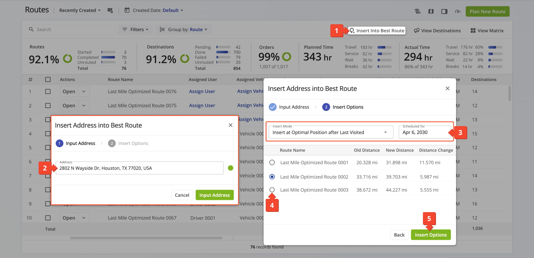This screenshot has height=258, width=534.
Task: Switch to map view icon in top toolbar
Action: pyautogui.click(x=431, y=11)
